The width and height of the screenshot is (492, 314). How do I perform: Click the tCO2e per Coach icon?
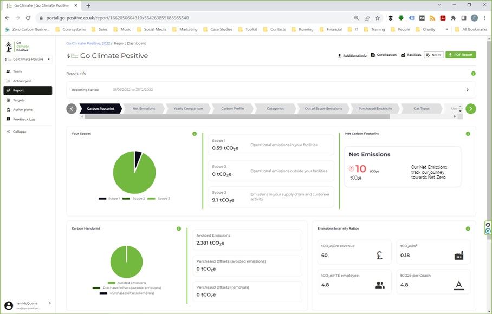point(459,285)
